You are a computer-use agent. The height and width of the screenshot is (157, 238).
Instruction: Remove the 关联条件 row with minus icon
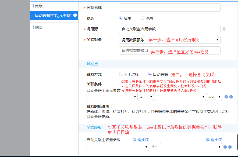[231, 97]
